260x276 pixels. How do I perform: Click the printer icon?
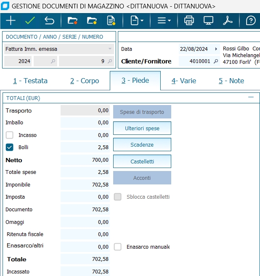[x=189, y=21]
